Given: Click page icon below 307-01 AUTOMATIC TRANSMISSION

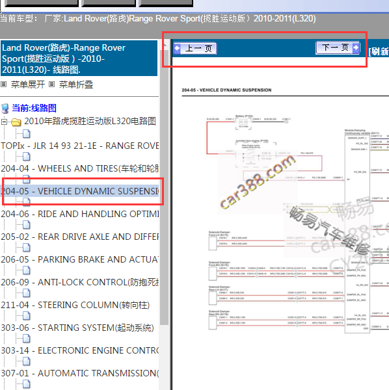Looking at the screenshot, I should (27, 384).
